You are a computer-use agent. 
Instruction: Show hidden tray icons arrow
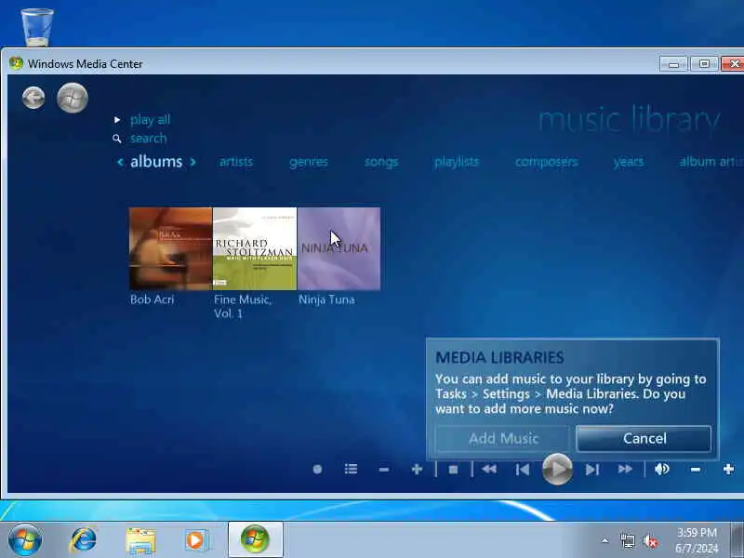605,540
